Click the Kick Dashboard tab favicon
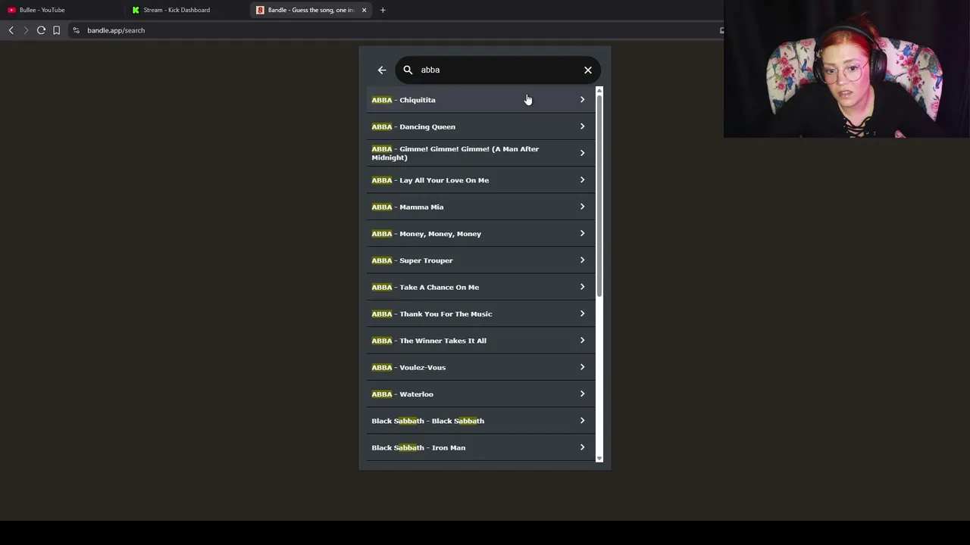Viewport: 970px width, 545px height. click(x=136, y=10)
